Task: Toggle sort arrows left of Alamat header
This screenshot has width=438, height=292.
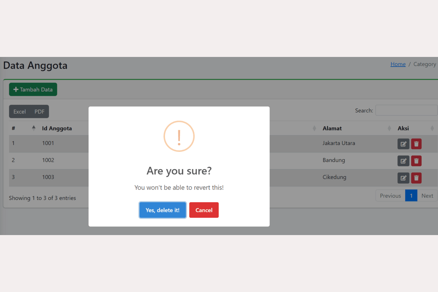Action: pyautogui.click(x=314, y=128)
